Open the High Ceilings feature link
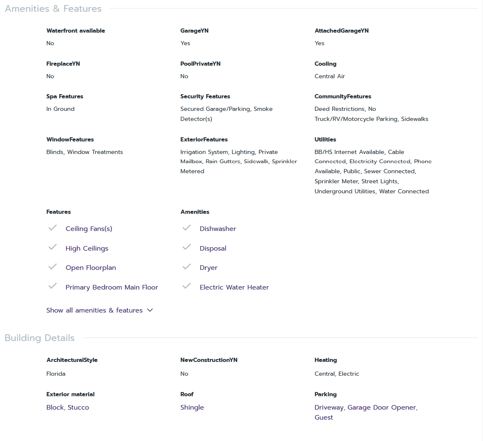 [x=87, y=249]
